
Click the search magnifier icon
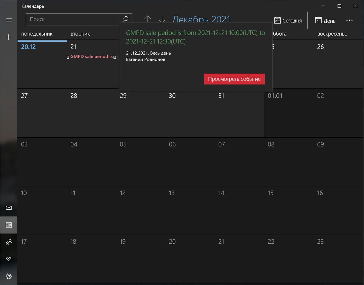(125, 19)
